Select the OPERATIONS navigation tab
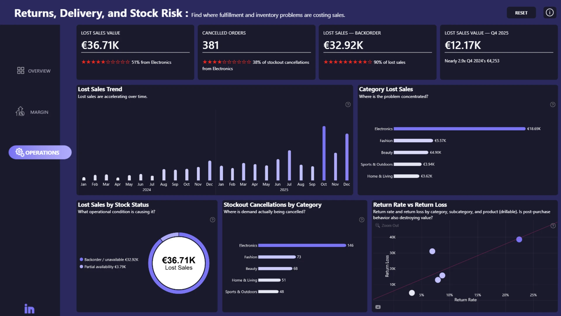This screenshot has width=561, height=316. (x=40, y=152)
